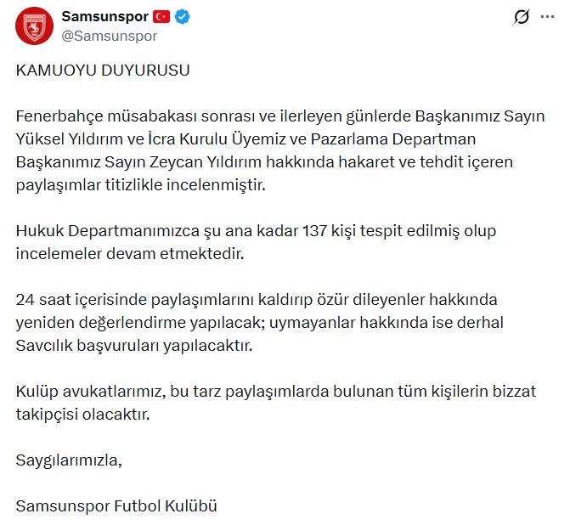Screen dimensions: 570x525
Task: Open the Samsunspor display name profile link
Action: [105, 17]
